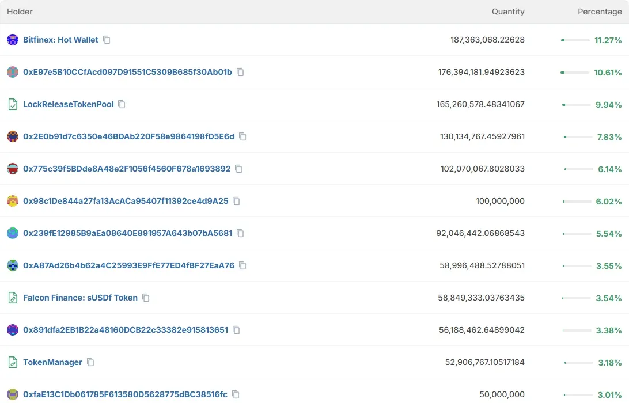Screen dimensions: 629x403
Task: Select quantity 52,906,767.10517184
Action: [485, 362]
